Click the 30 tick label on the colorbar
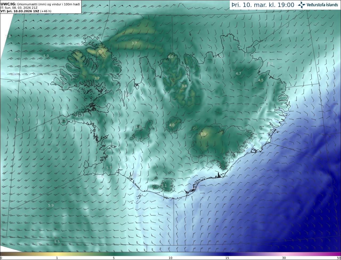Image resolution: width=341 pixels, height=260 pixels. pyautogui.click(x=284, y=258)
